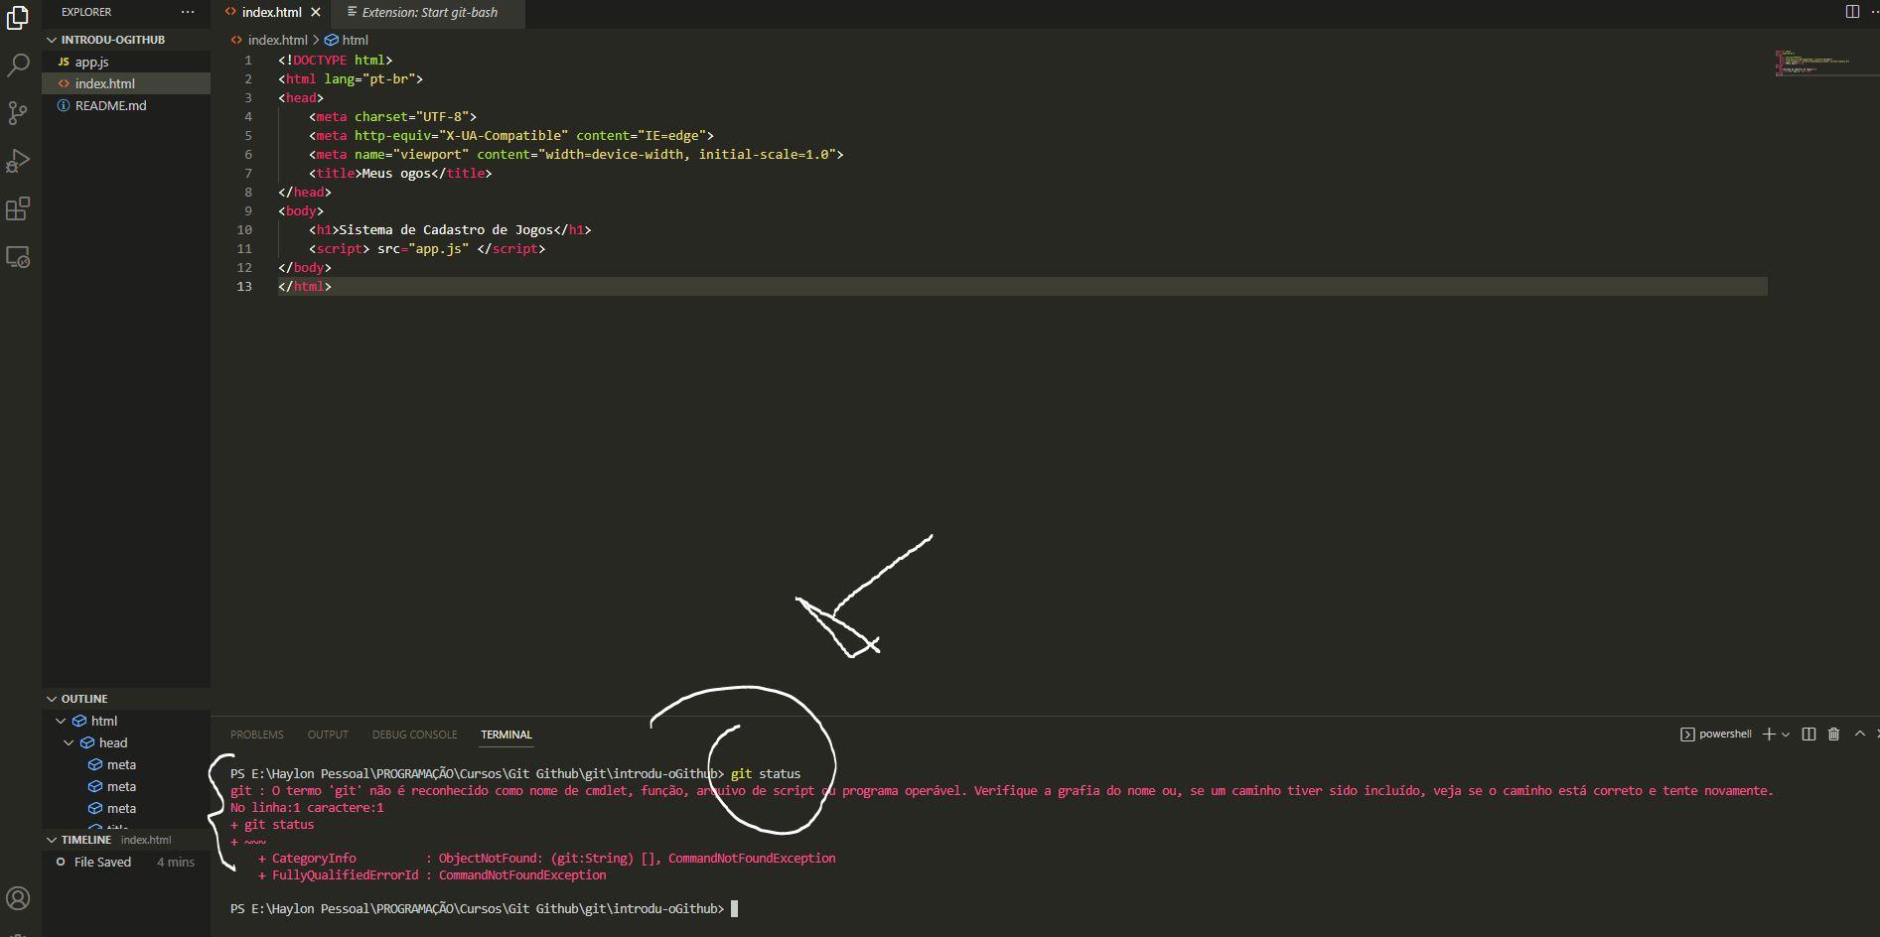
Task: Open the Extensions view icon
Action: [18, 208]
